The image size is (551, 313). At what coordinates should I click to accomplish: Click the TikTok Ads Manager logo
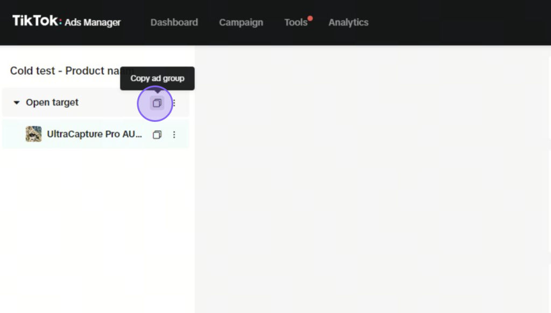66,22
